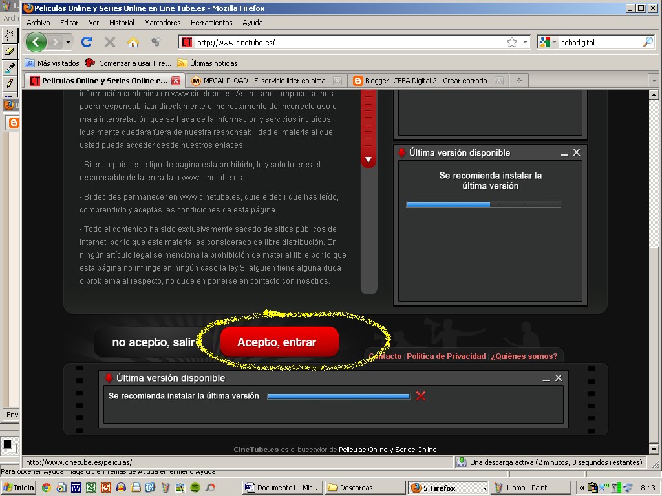This screenshot has height=496, width=662.
Task: Open the Archivo menu in Firefox
Action: coord(38,23)
